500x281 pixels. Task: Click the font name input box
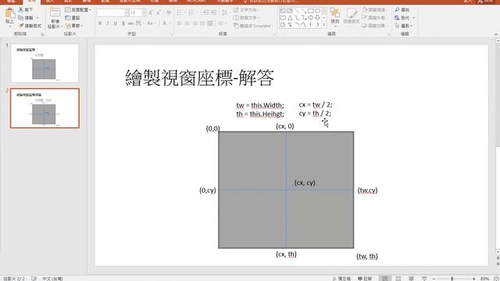click(110, 12)
